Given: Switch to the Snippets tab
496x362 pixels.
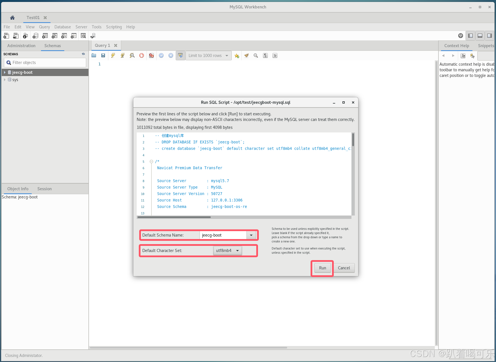Looking at the screenshot, I should click(x=486, y=46).
